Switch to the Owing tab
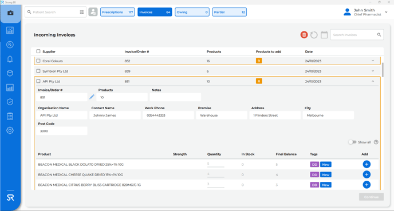The width and height of the screenshot is (394, 211). [x=192, y=12]
